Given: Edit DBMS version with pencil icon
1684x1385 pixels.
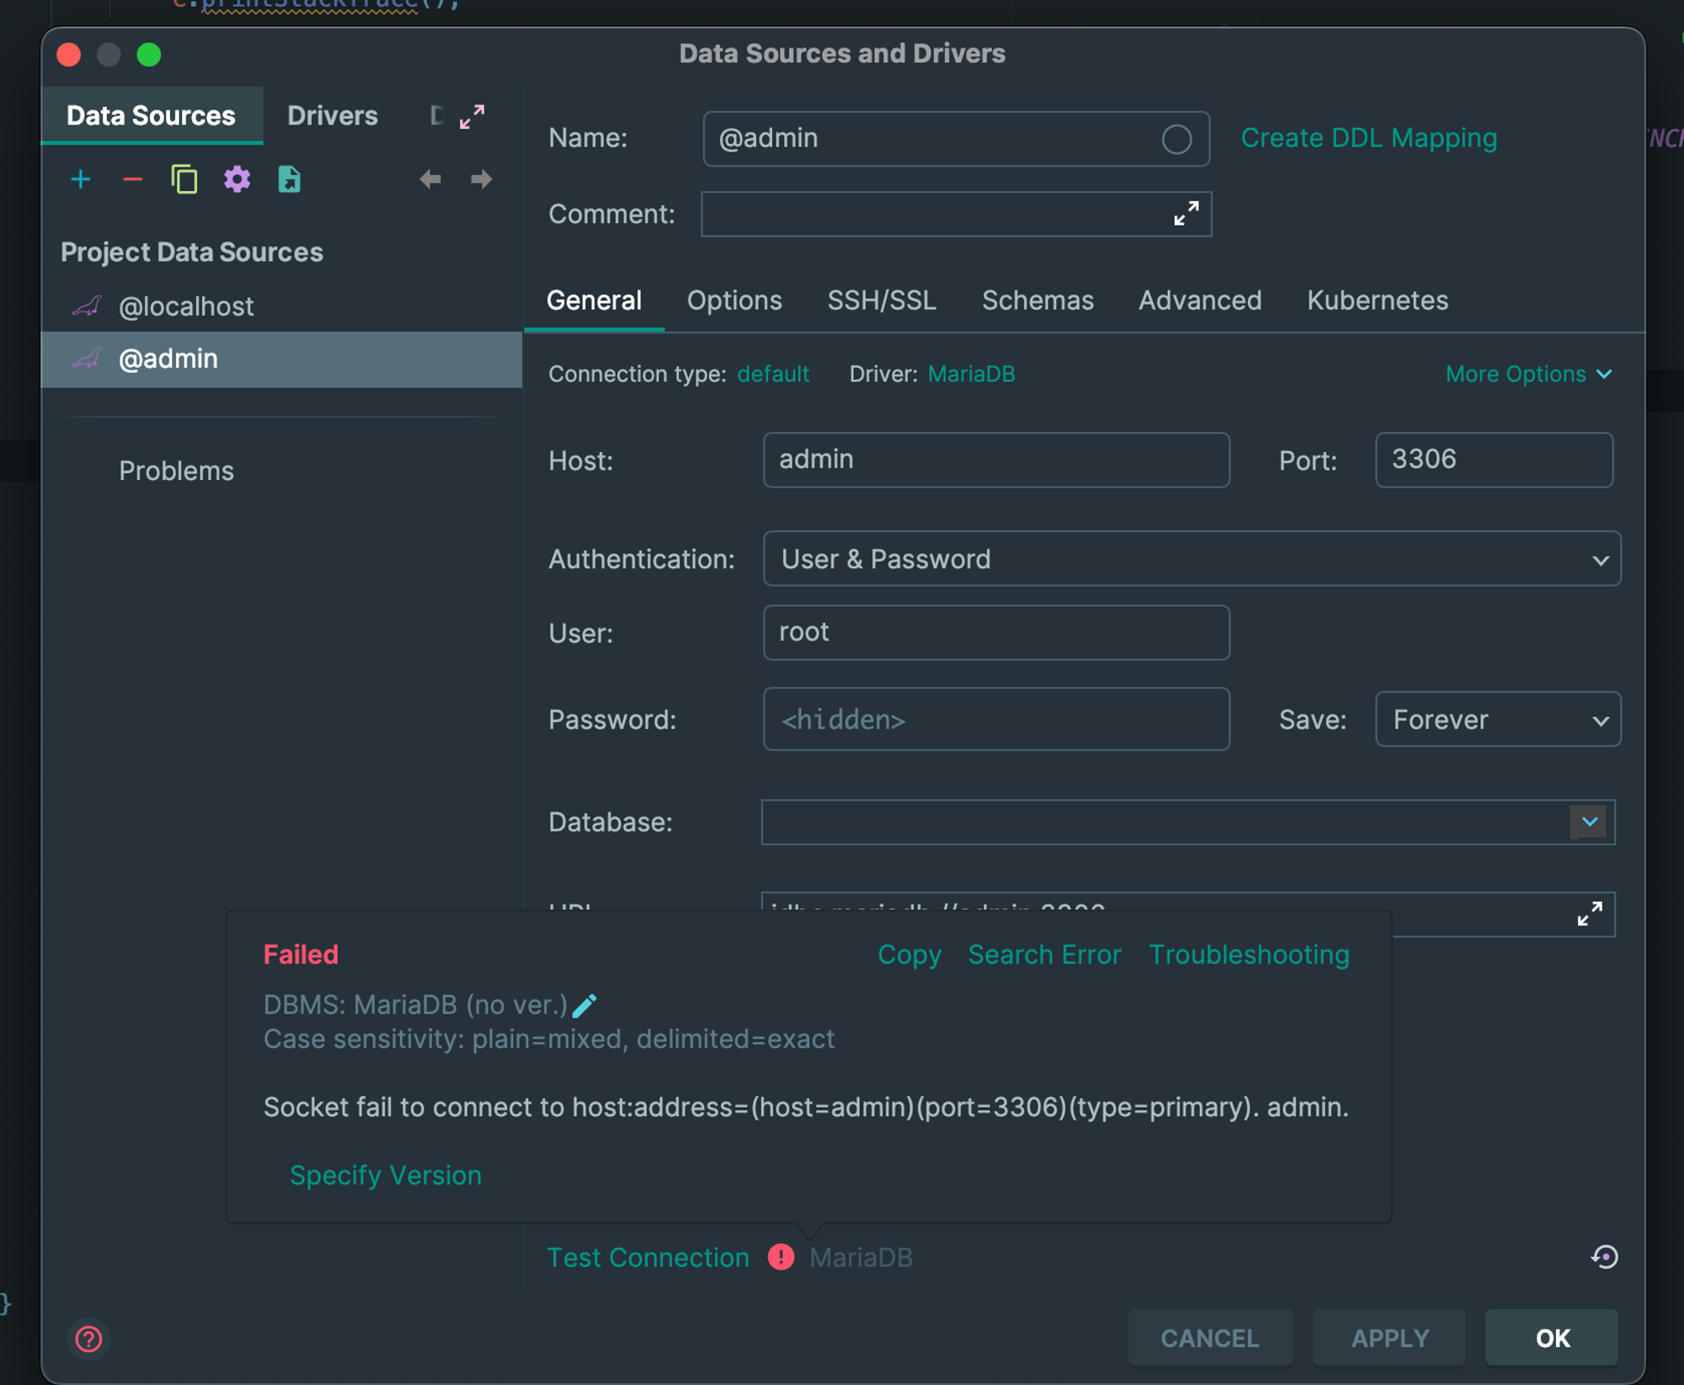Looking at the screenshot, I should coord(584,1004).
